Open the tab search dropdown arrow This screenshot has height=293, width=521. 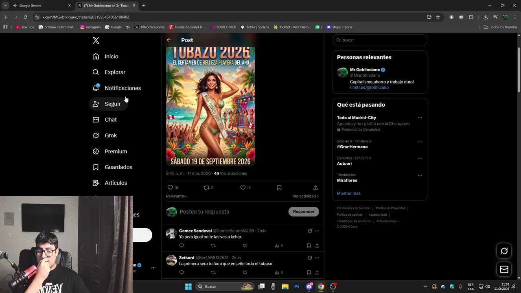coord(5,6)
